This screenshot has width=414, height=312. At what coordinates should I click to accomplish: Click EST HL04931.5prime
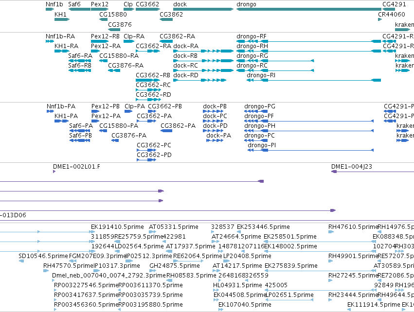[x=237, y=285]
